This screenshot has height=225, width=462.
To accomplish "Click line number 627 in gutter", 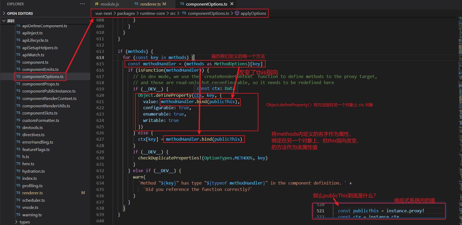I will coord(100,139).
